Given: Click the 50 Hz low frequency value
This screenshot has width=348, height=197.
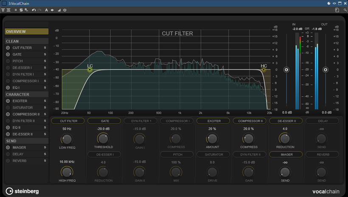Looking at the screenshot, I should [x=67, y=129].
